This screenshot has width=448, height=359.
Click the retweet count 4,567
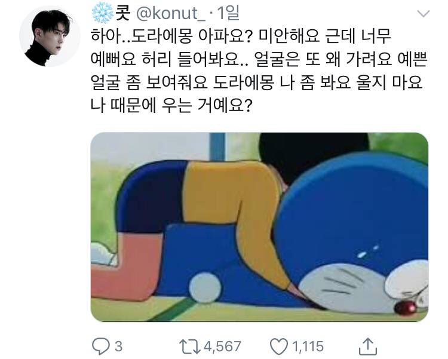(x=222, y=346)
